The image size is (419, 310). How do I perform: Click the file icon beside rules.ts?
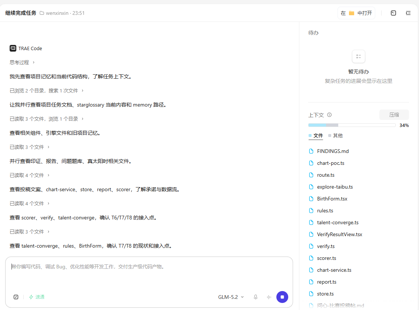click(x=311, y=211)
